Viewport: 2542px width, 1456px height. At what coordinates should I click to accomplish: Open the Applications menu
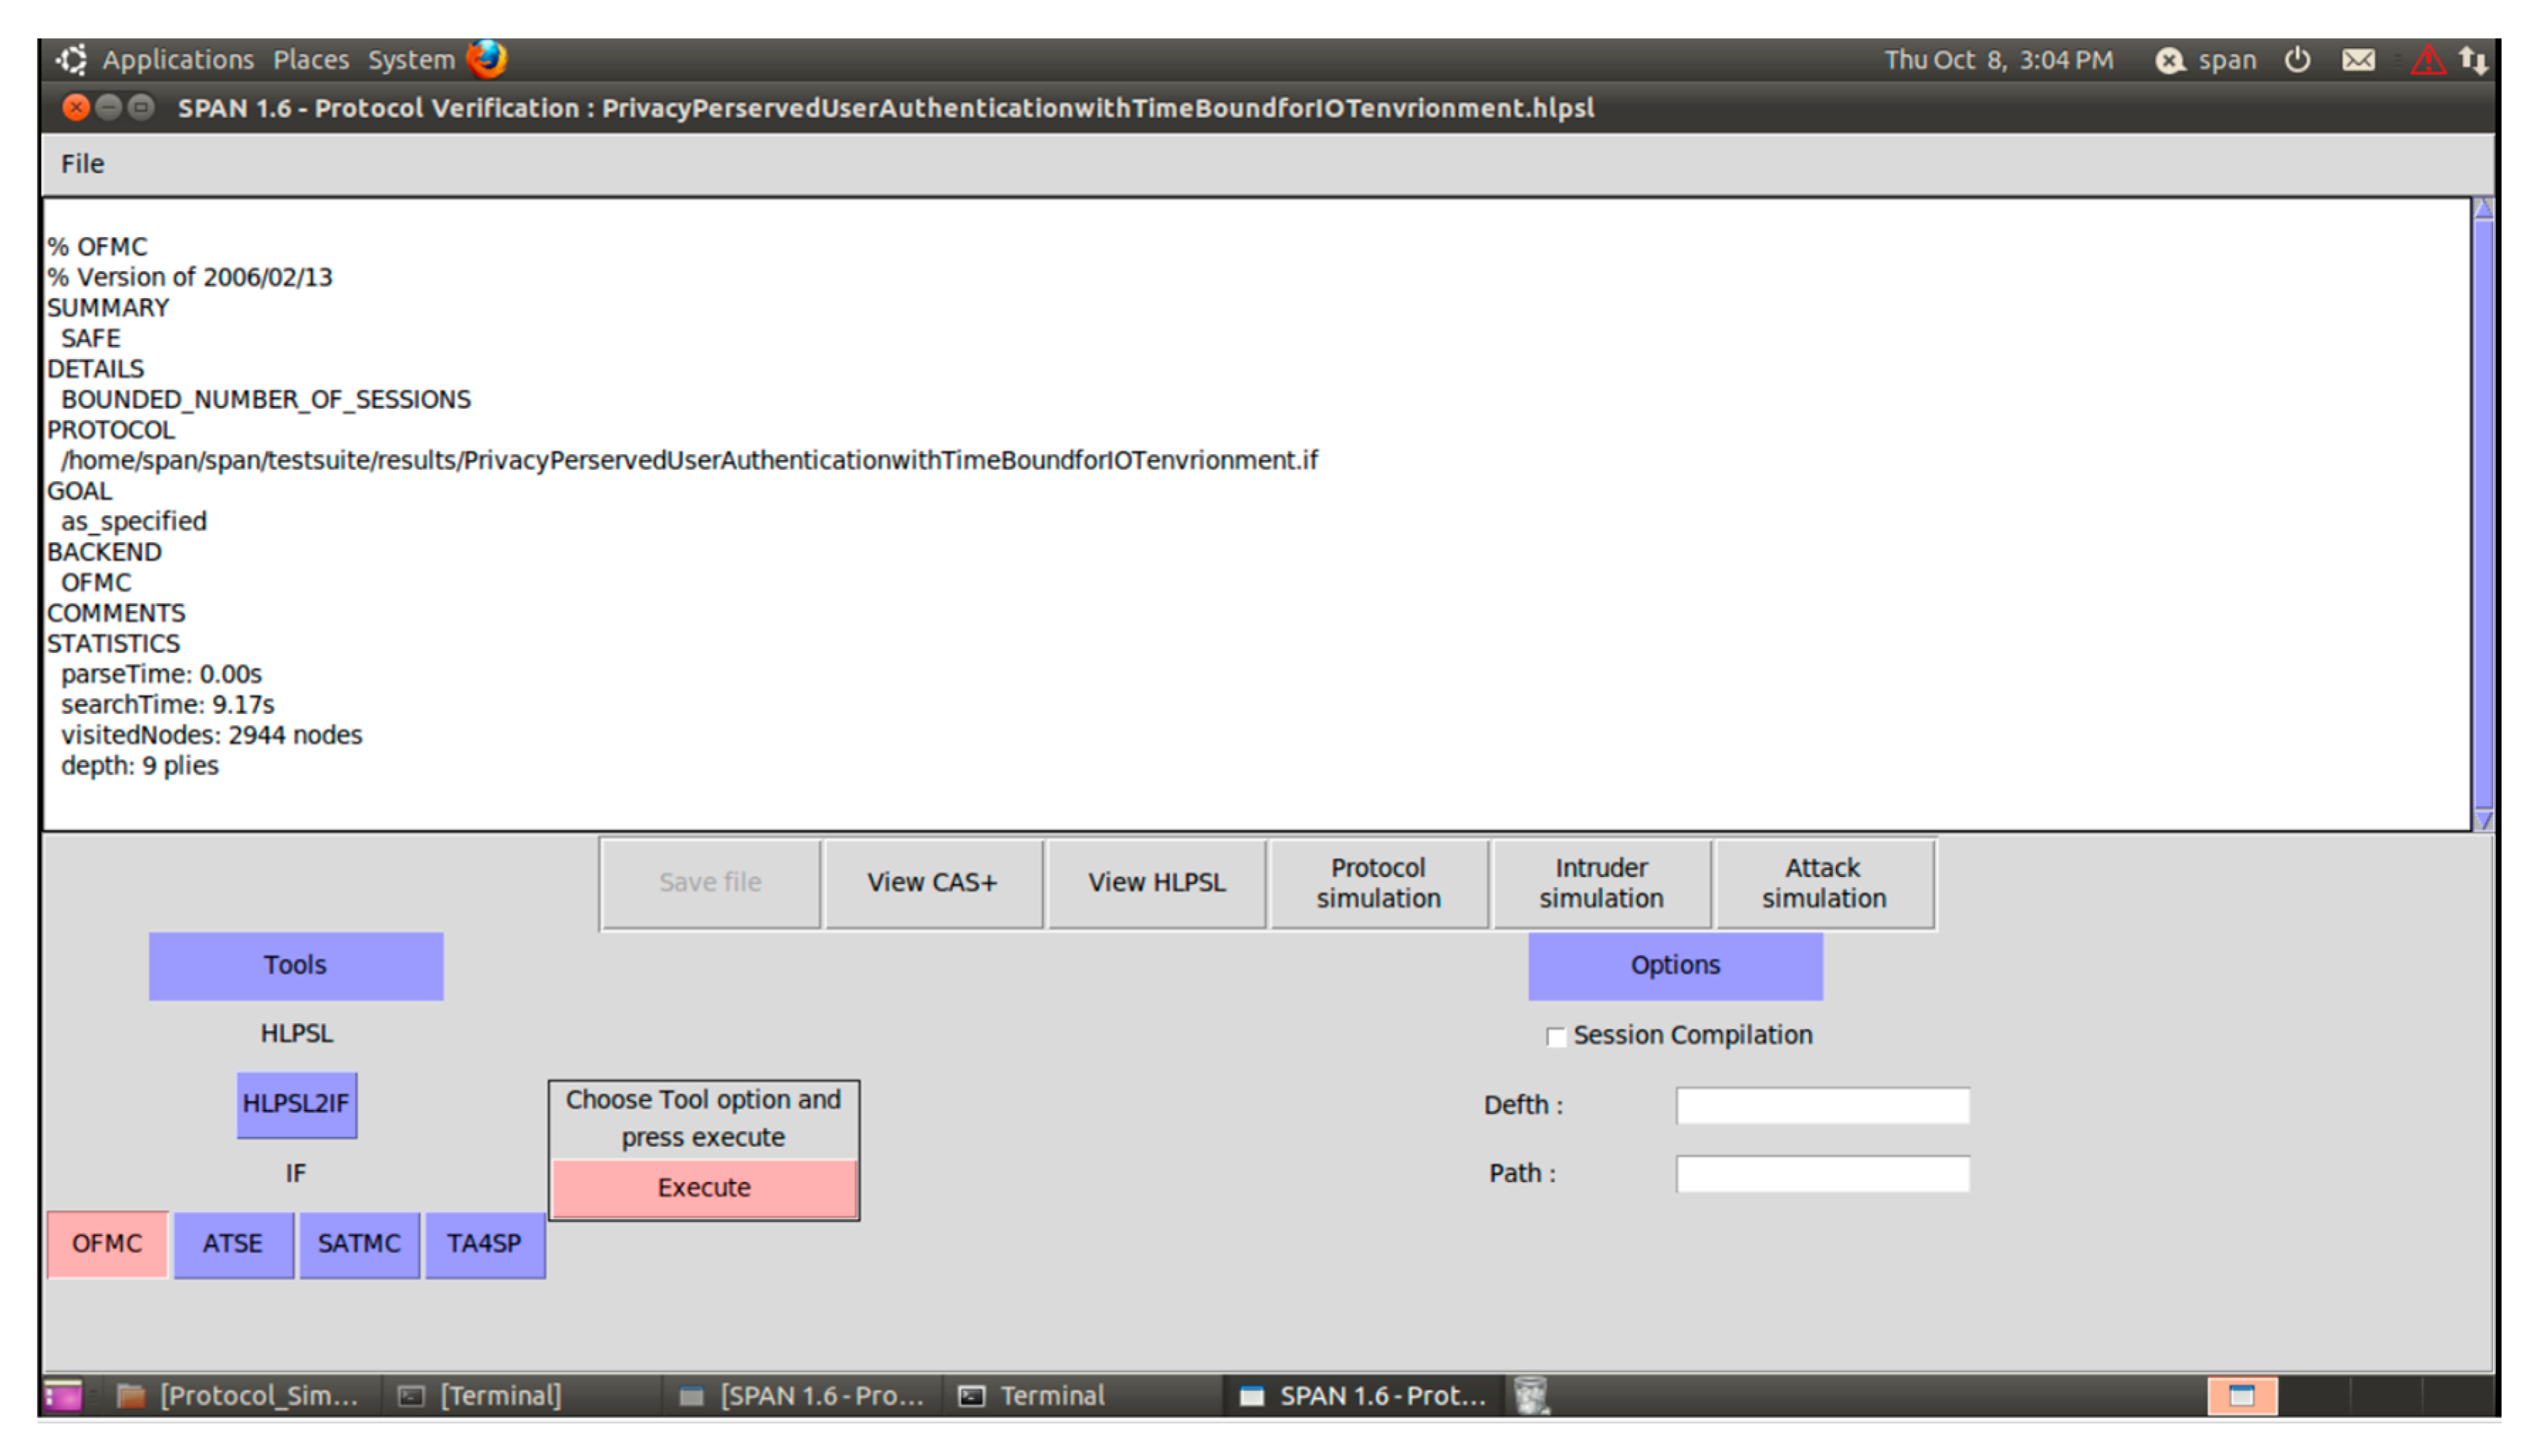(x=178, y=60)
